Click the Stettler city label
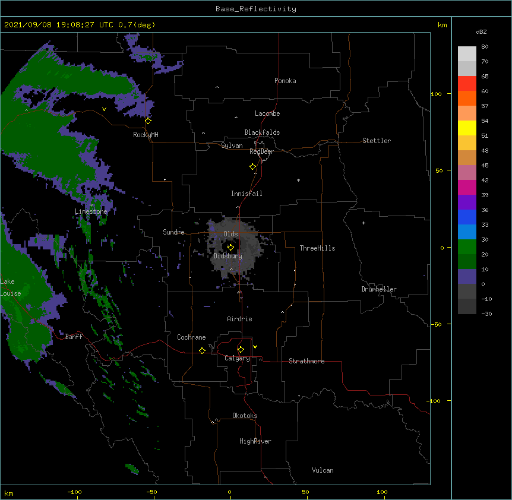The height and width of the screenshot is (500, 512). (x=377, y=141)
